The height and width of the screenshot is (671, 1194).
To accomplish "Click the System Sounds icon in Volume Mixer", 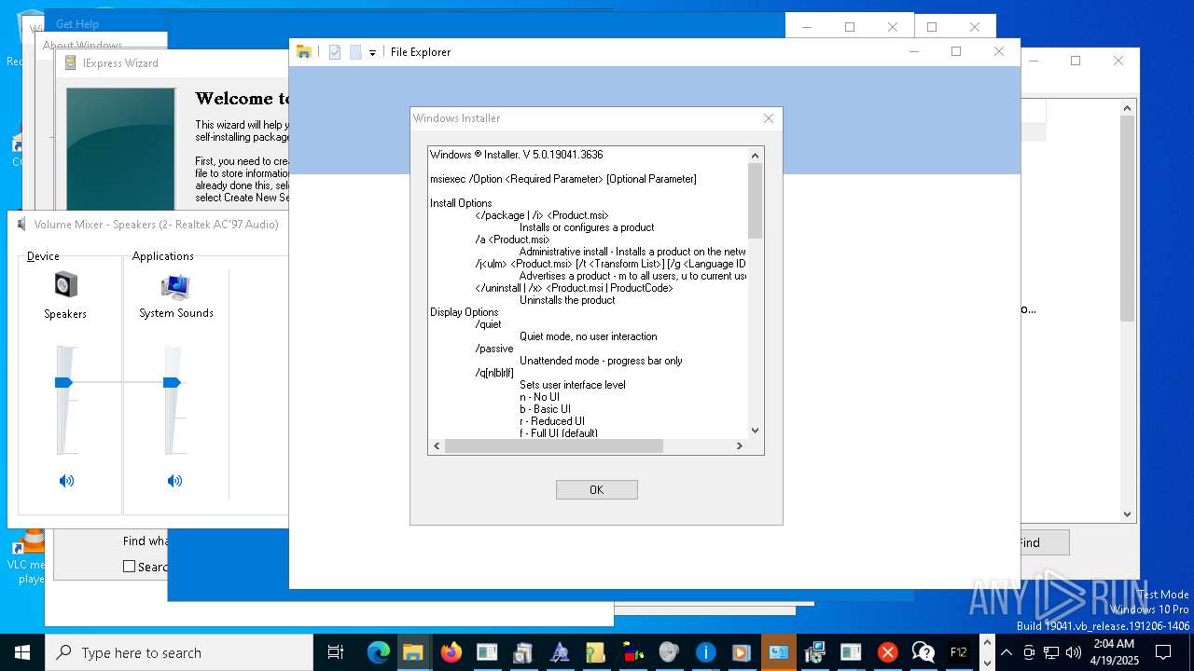I will pos(175,286).
